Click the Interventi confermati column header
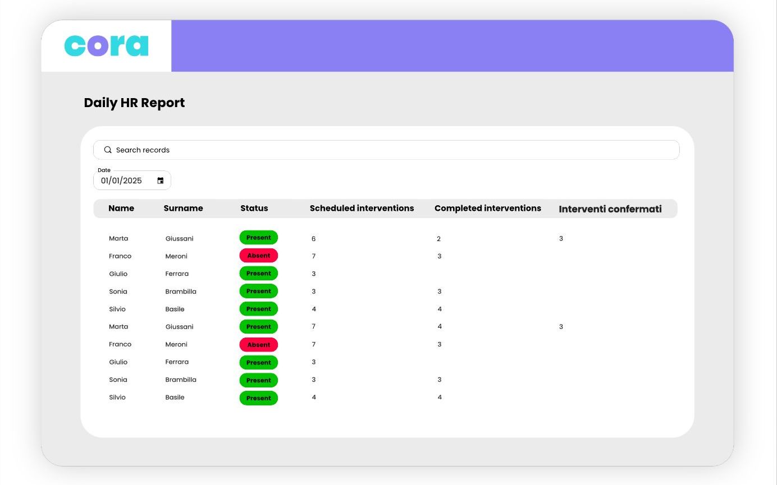Screen dimensions: 777x485 click(x=610, y=209)
